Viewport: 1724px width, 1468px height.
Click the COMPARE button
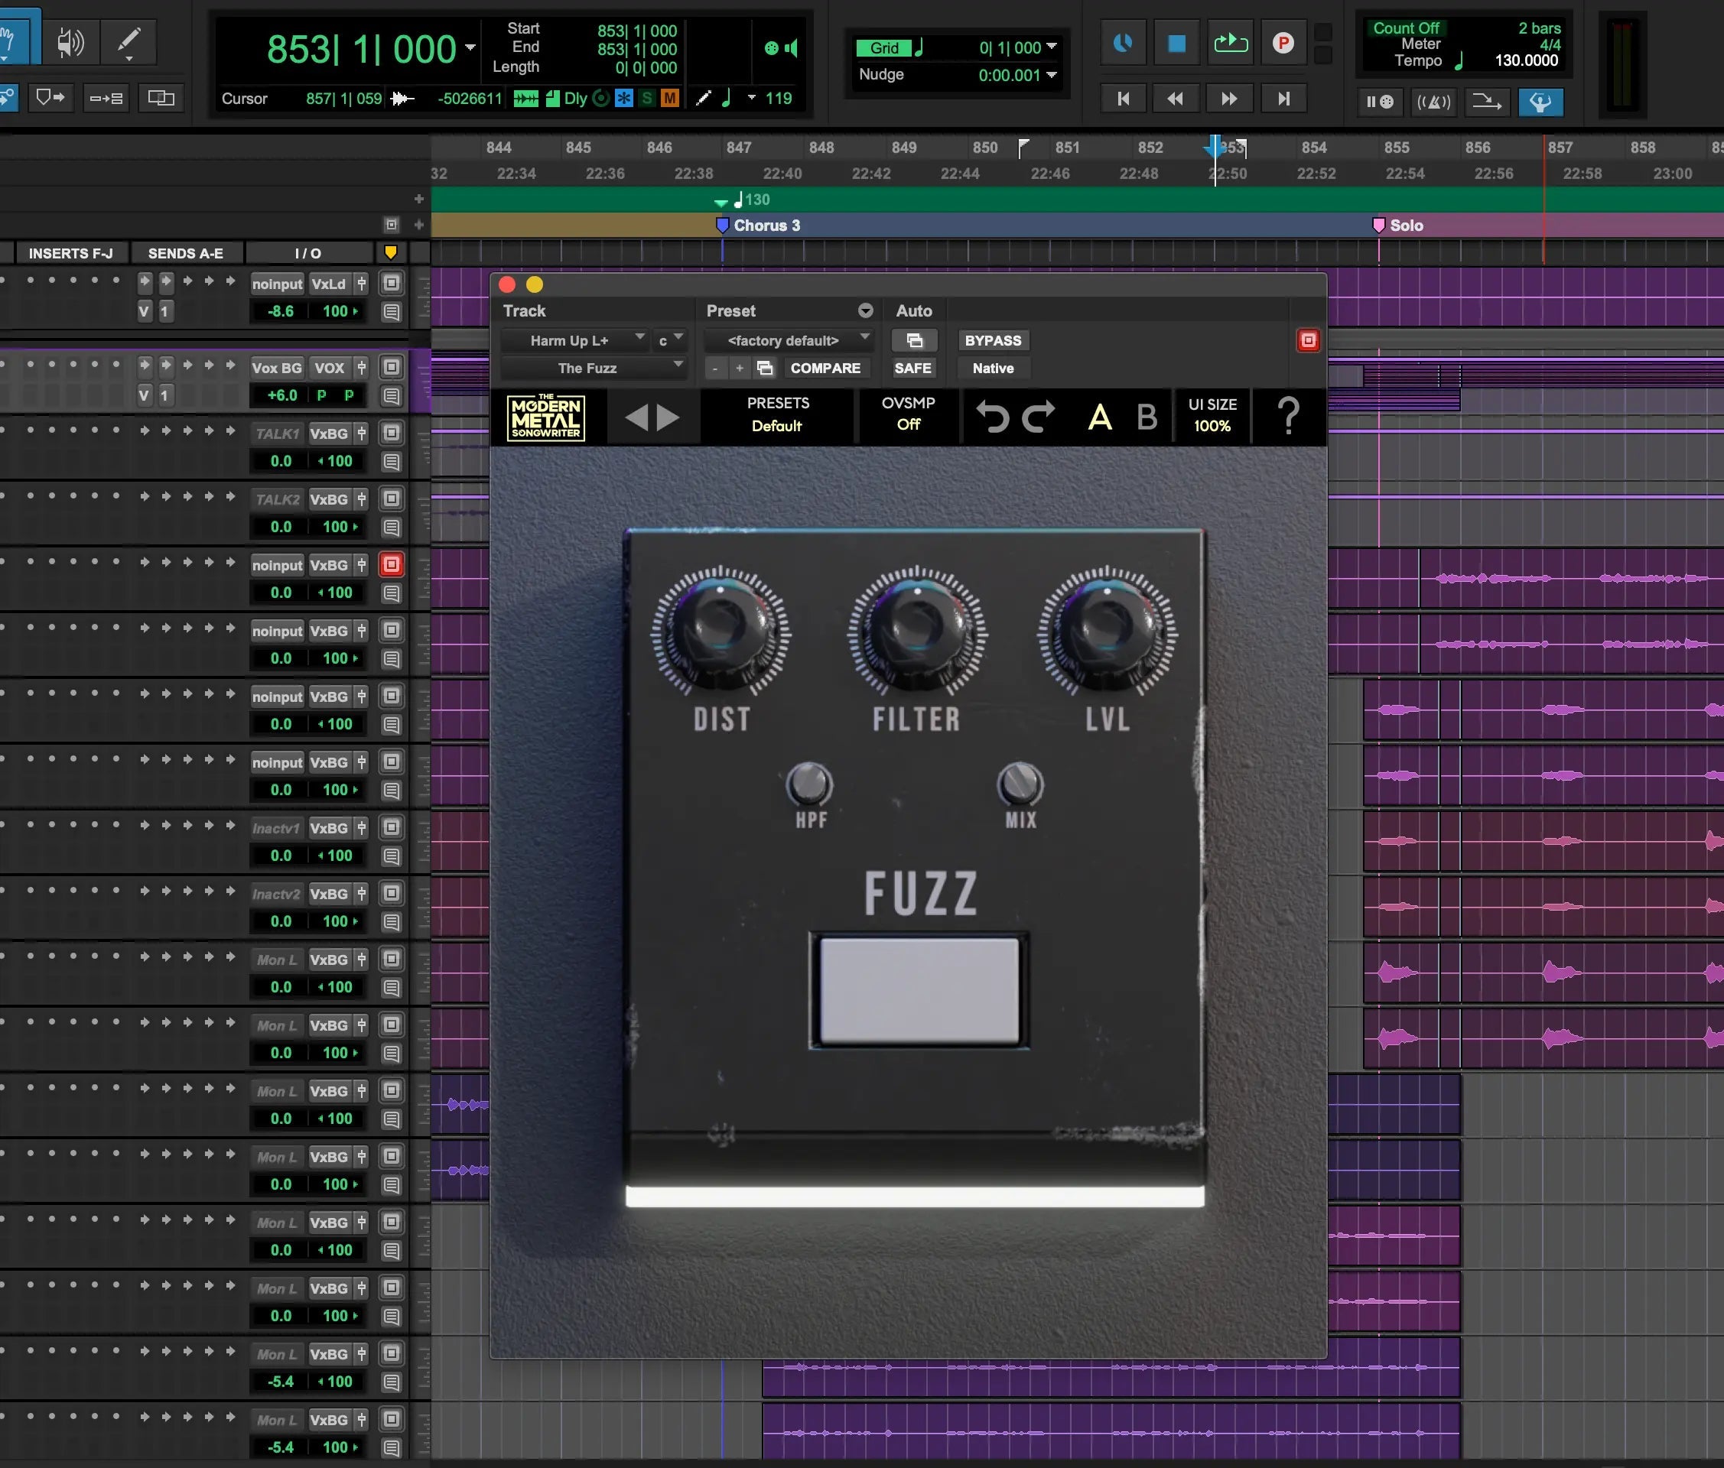coord(825,369)
